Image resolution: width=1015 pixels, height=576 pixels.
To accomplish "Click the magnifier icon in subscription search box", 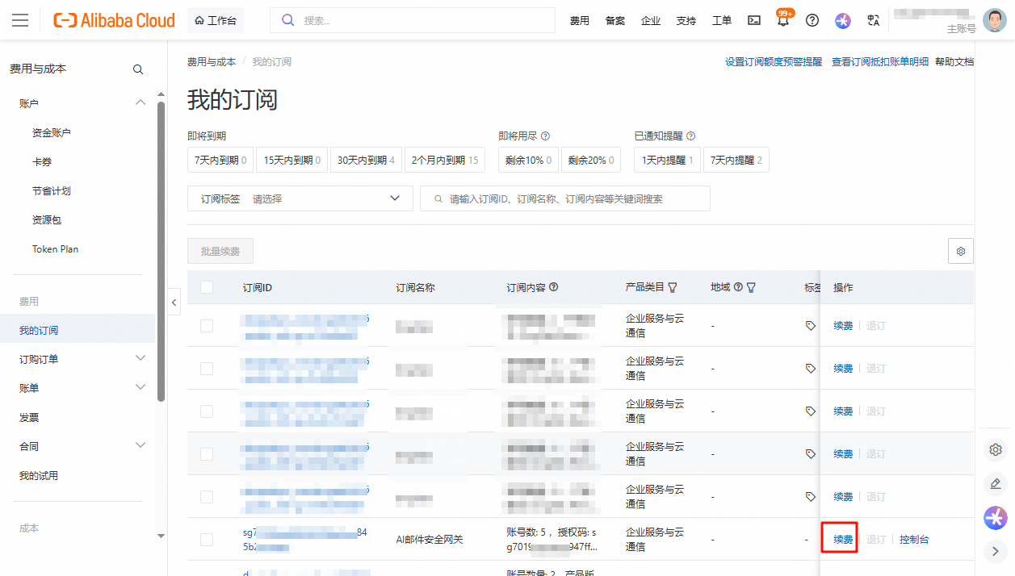I will click(438, 198).
